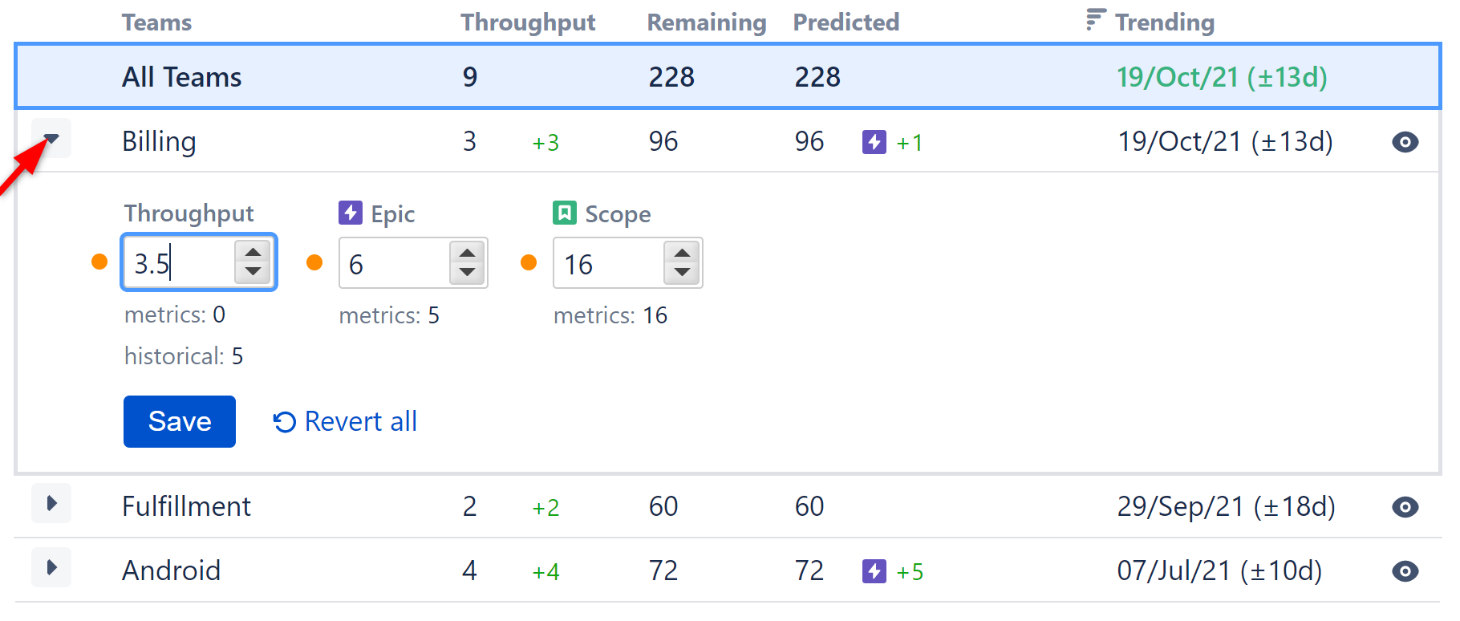
Task: Click the Scope bookmark icon above the Scope field
Action: [x=565, y=213]
